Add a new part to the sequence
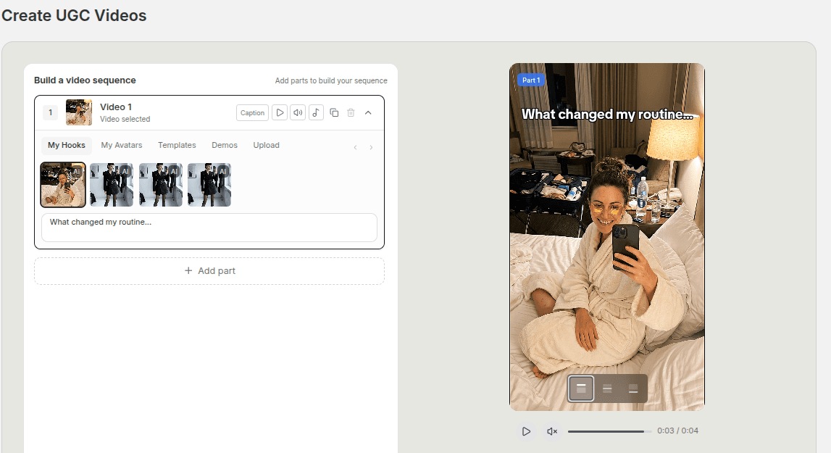The width and height of the screenshot is (831, 453). coord(209,270)
